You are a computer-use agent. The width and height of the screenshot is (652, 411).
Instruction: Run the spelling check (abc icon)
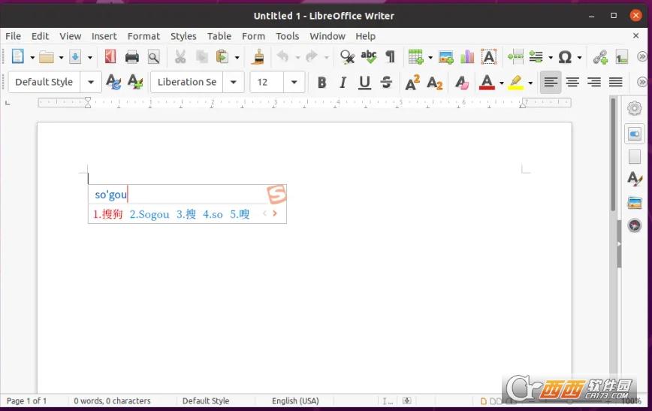click(x=368, y=57)
